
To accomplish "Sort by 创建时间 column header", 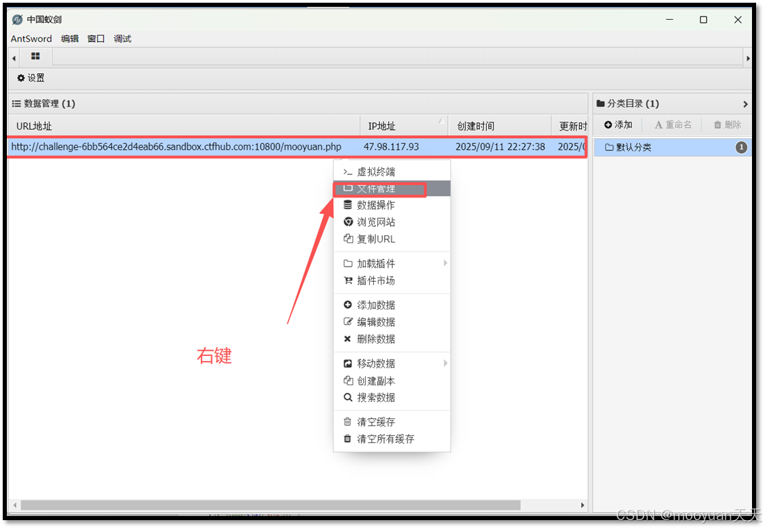I will coord(500,126).
